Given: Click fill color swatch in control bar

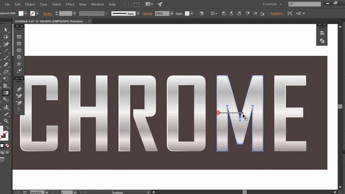Looking at the screenshot, I should tap(21, 13).
